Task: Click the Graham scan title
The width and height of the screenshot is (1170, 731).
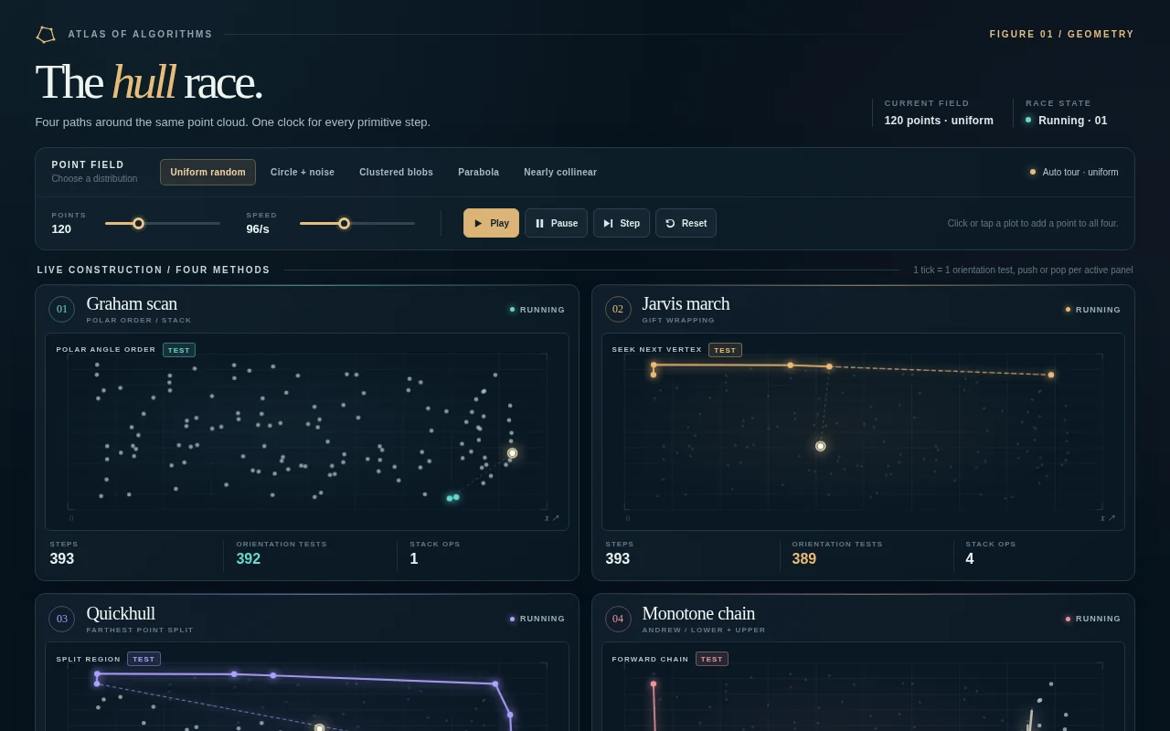Action: [132, 303]
